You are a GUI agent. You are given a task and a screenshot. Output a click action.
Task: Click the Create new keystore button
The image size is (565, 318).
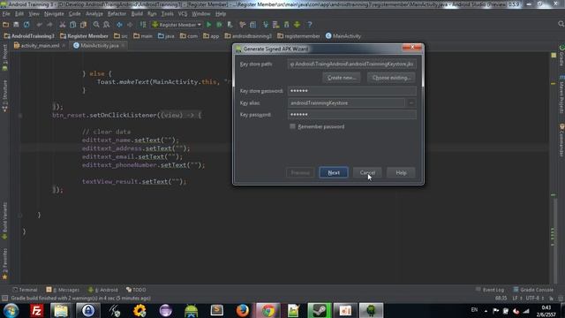[342, 78]
